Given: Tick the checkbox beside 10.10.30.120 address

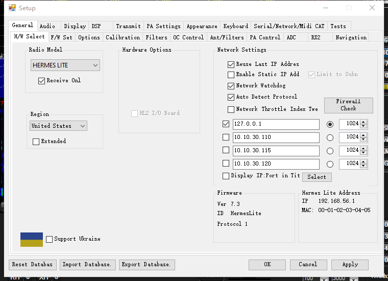Looking at the screenshot, I should coord(226,164).
